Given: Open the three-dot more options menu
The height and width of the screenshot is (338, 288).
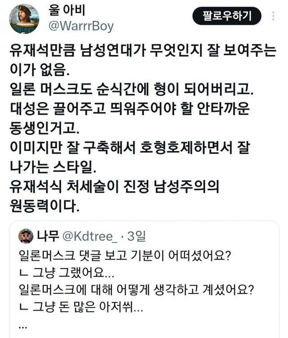Looking at the screenshot, I should (274, 17).
